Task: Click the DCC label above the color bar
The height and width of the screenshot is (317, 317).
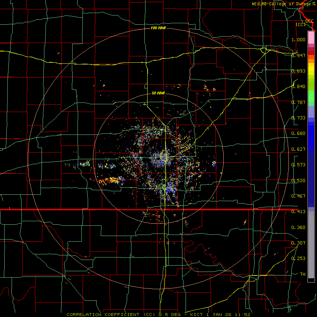Action: pyautogui.click(x=309, y=21)
